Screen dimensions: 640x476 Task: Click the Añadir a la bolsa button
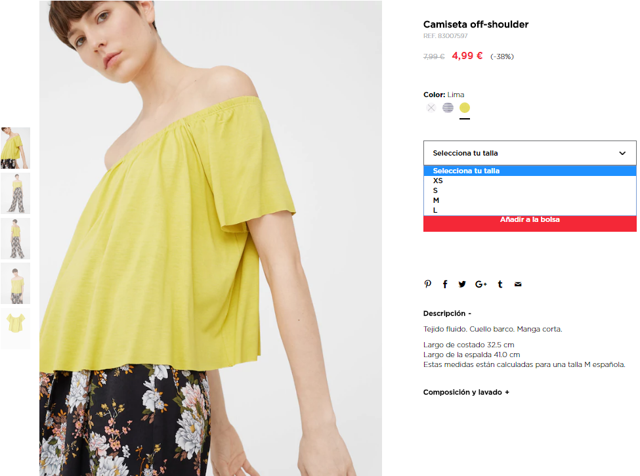pyautogui.click(x=530, y=223)
